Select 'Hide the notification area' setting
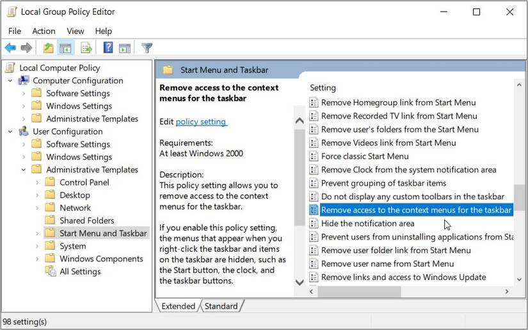The width and height of the screenshot is (528, 330). tap(367, 224)
